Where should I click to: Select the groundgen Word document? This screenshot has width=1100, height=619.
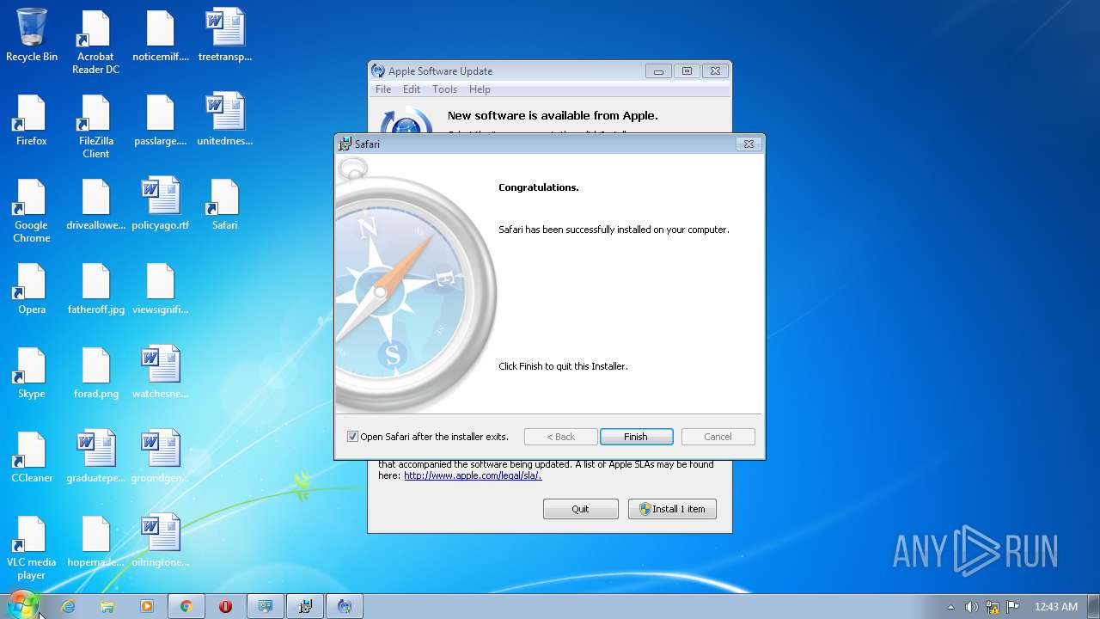click(x=160, y=457)
